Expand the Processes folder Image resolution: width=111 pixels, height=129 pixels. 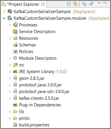(10, 25)
